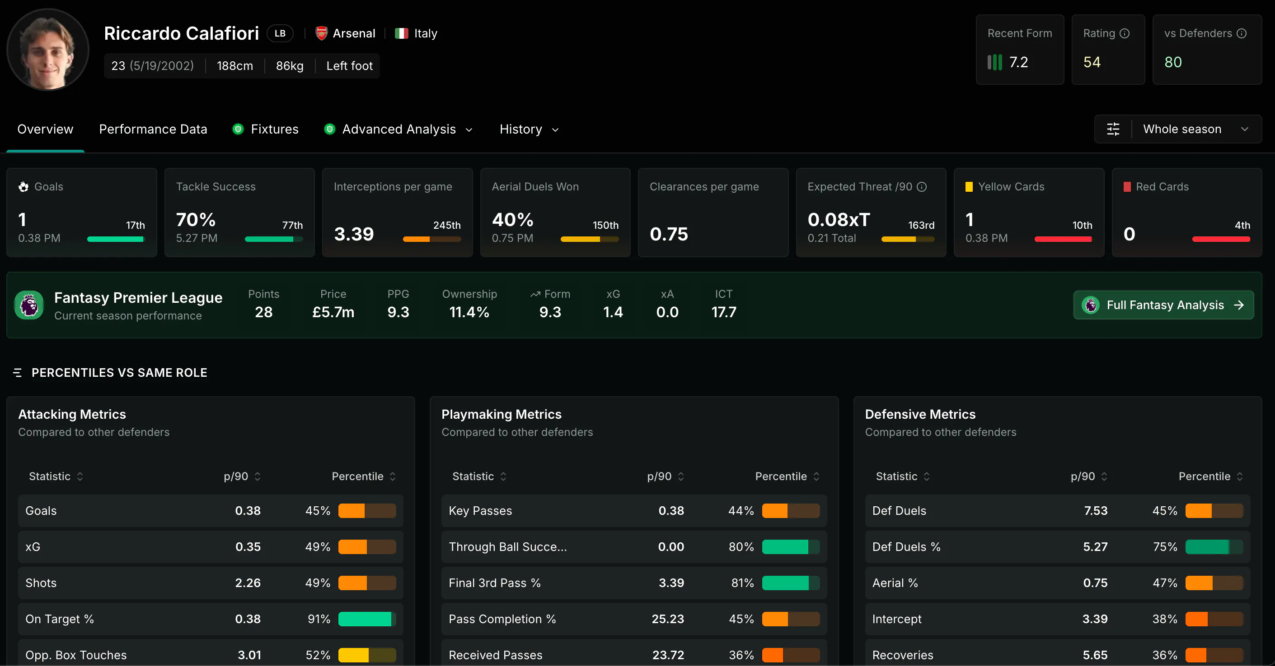
Task: Click the Yellow Cards stat card
Action: (x=1029, y=212)
